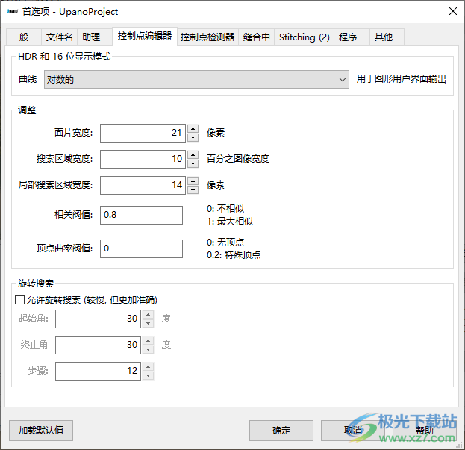Viewport: 465px width, 450px height.
Task: Expand the 曲线 dropdown showing 对数的
Action: coord(196,79)
